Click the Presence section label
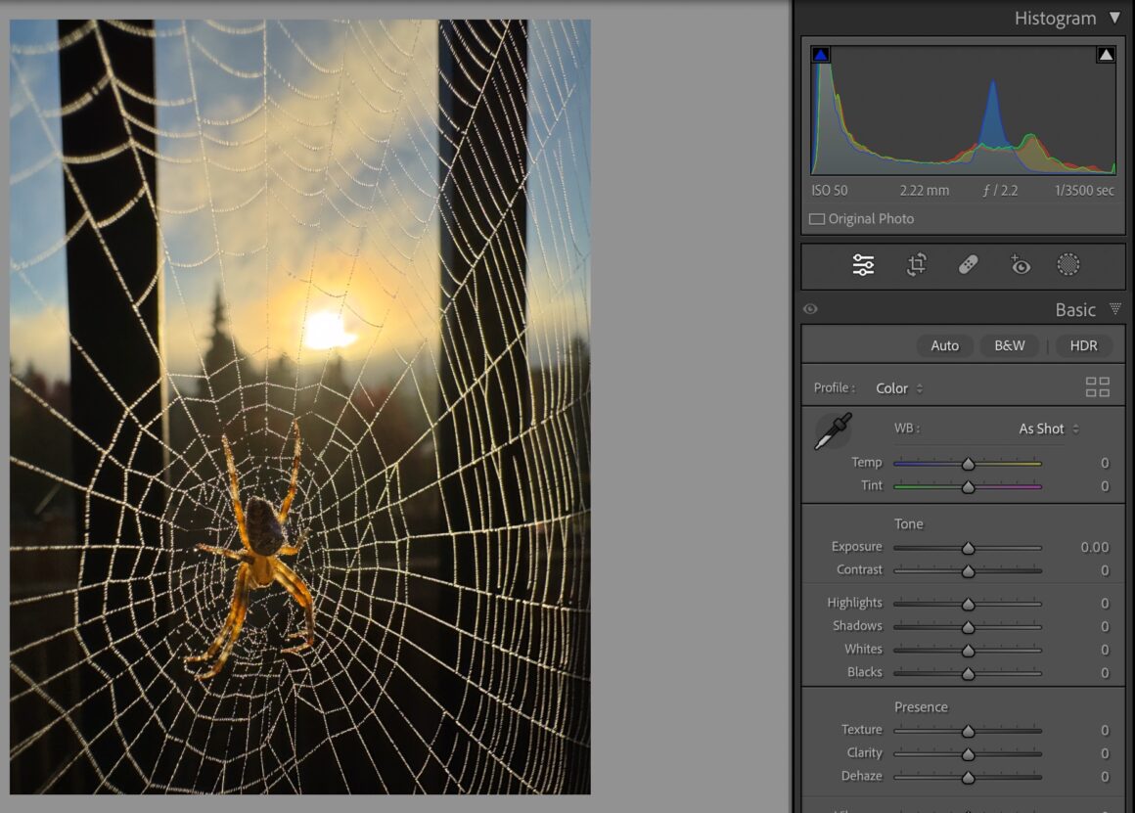Image resolution: width=1135 pixels, height=813 pixels. [x=921, y=706]
